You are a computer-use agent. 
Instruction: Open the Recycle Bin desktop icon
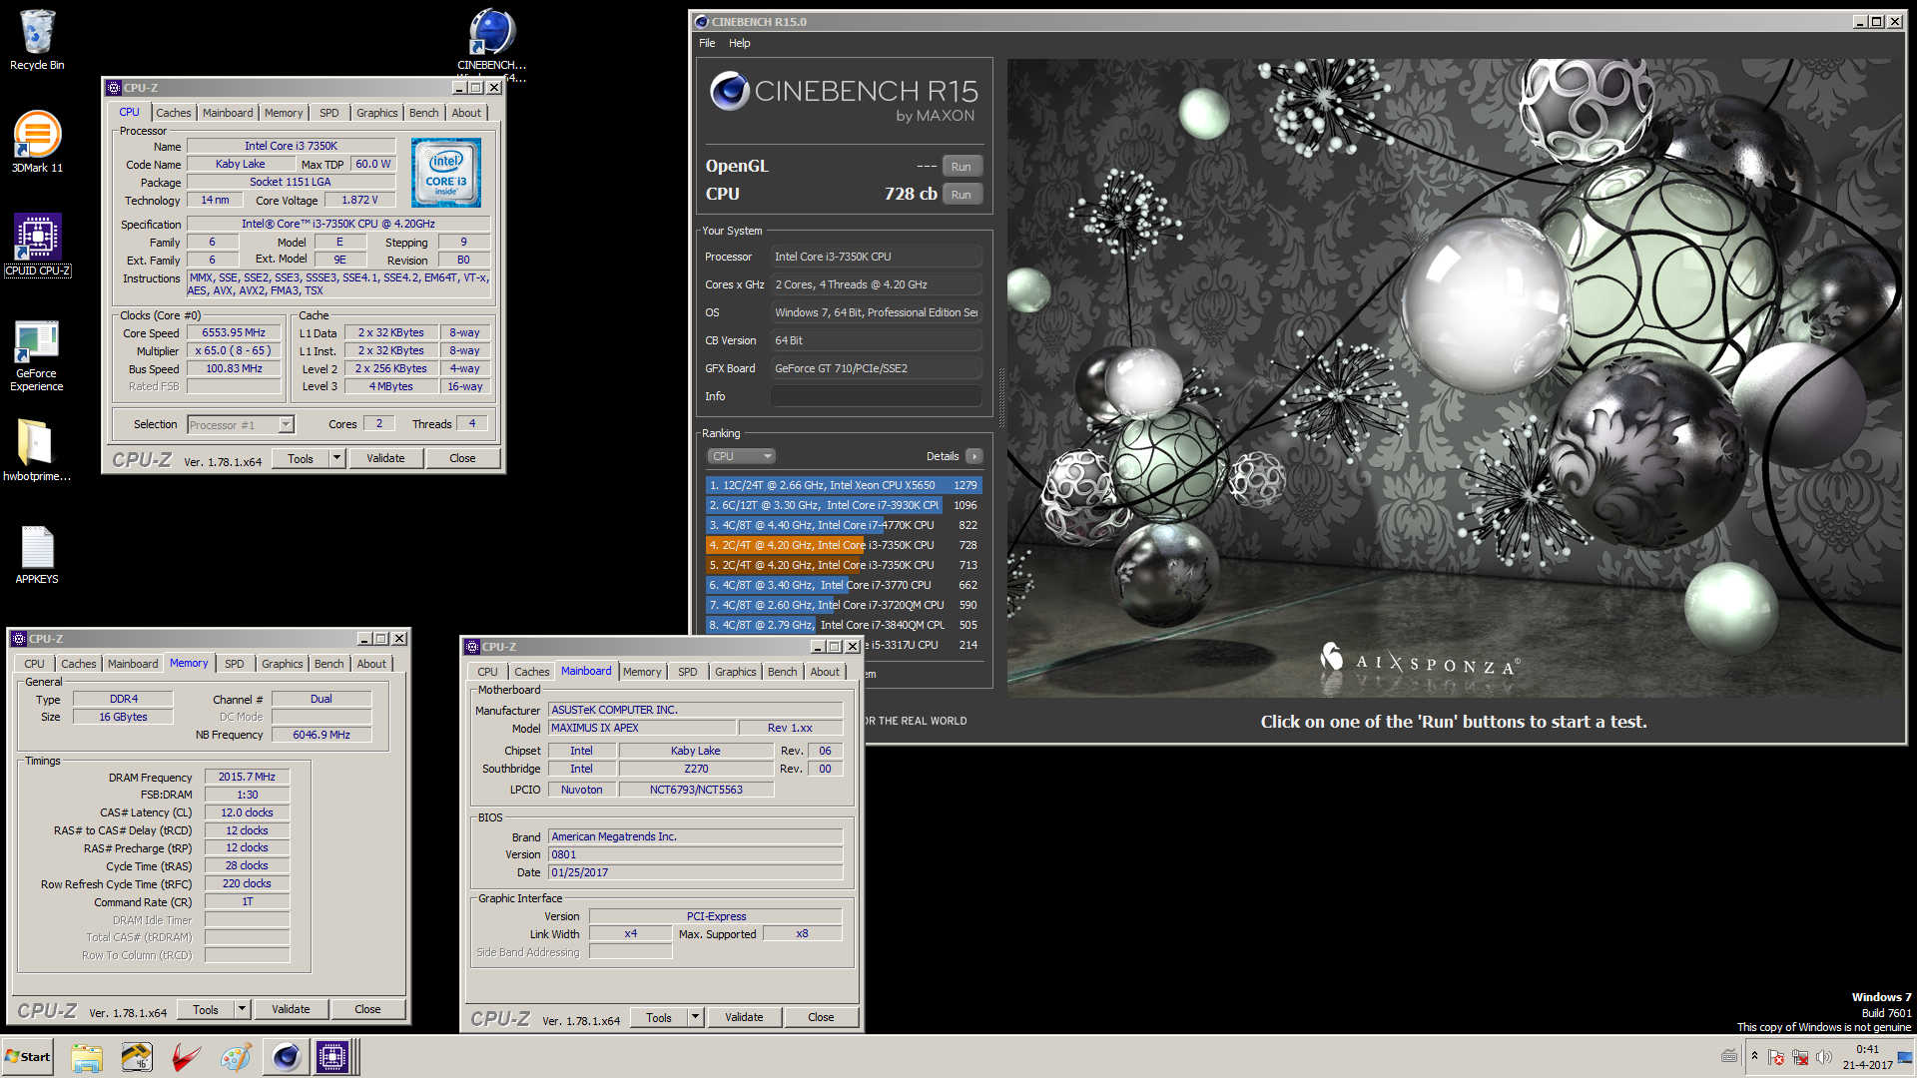click(x=37, y=40)
